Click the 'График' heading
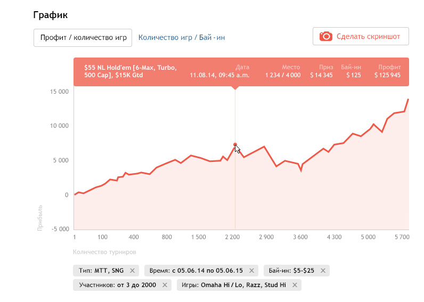Screen dimensions: 424x302 pos(51,14)
